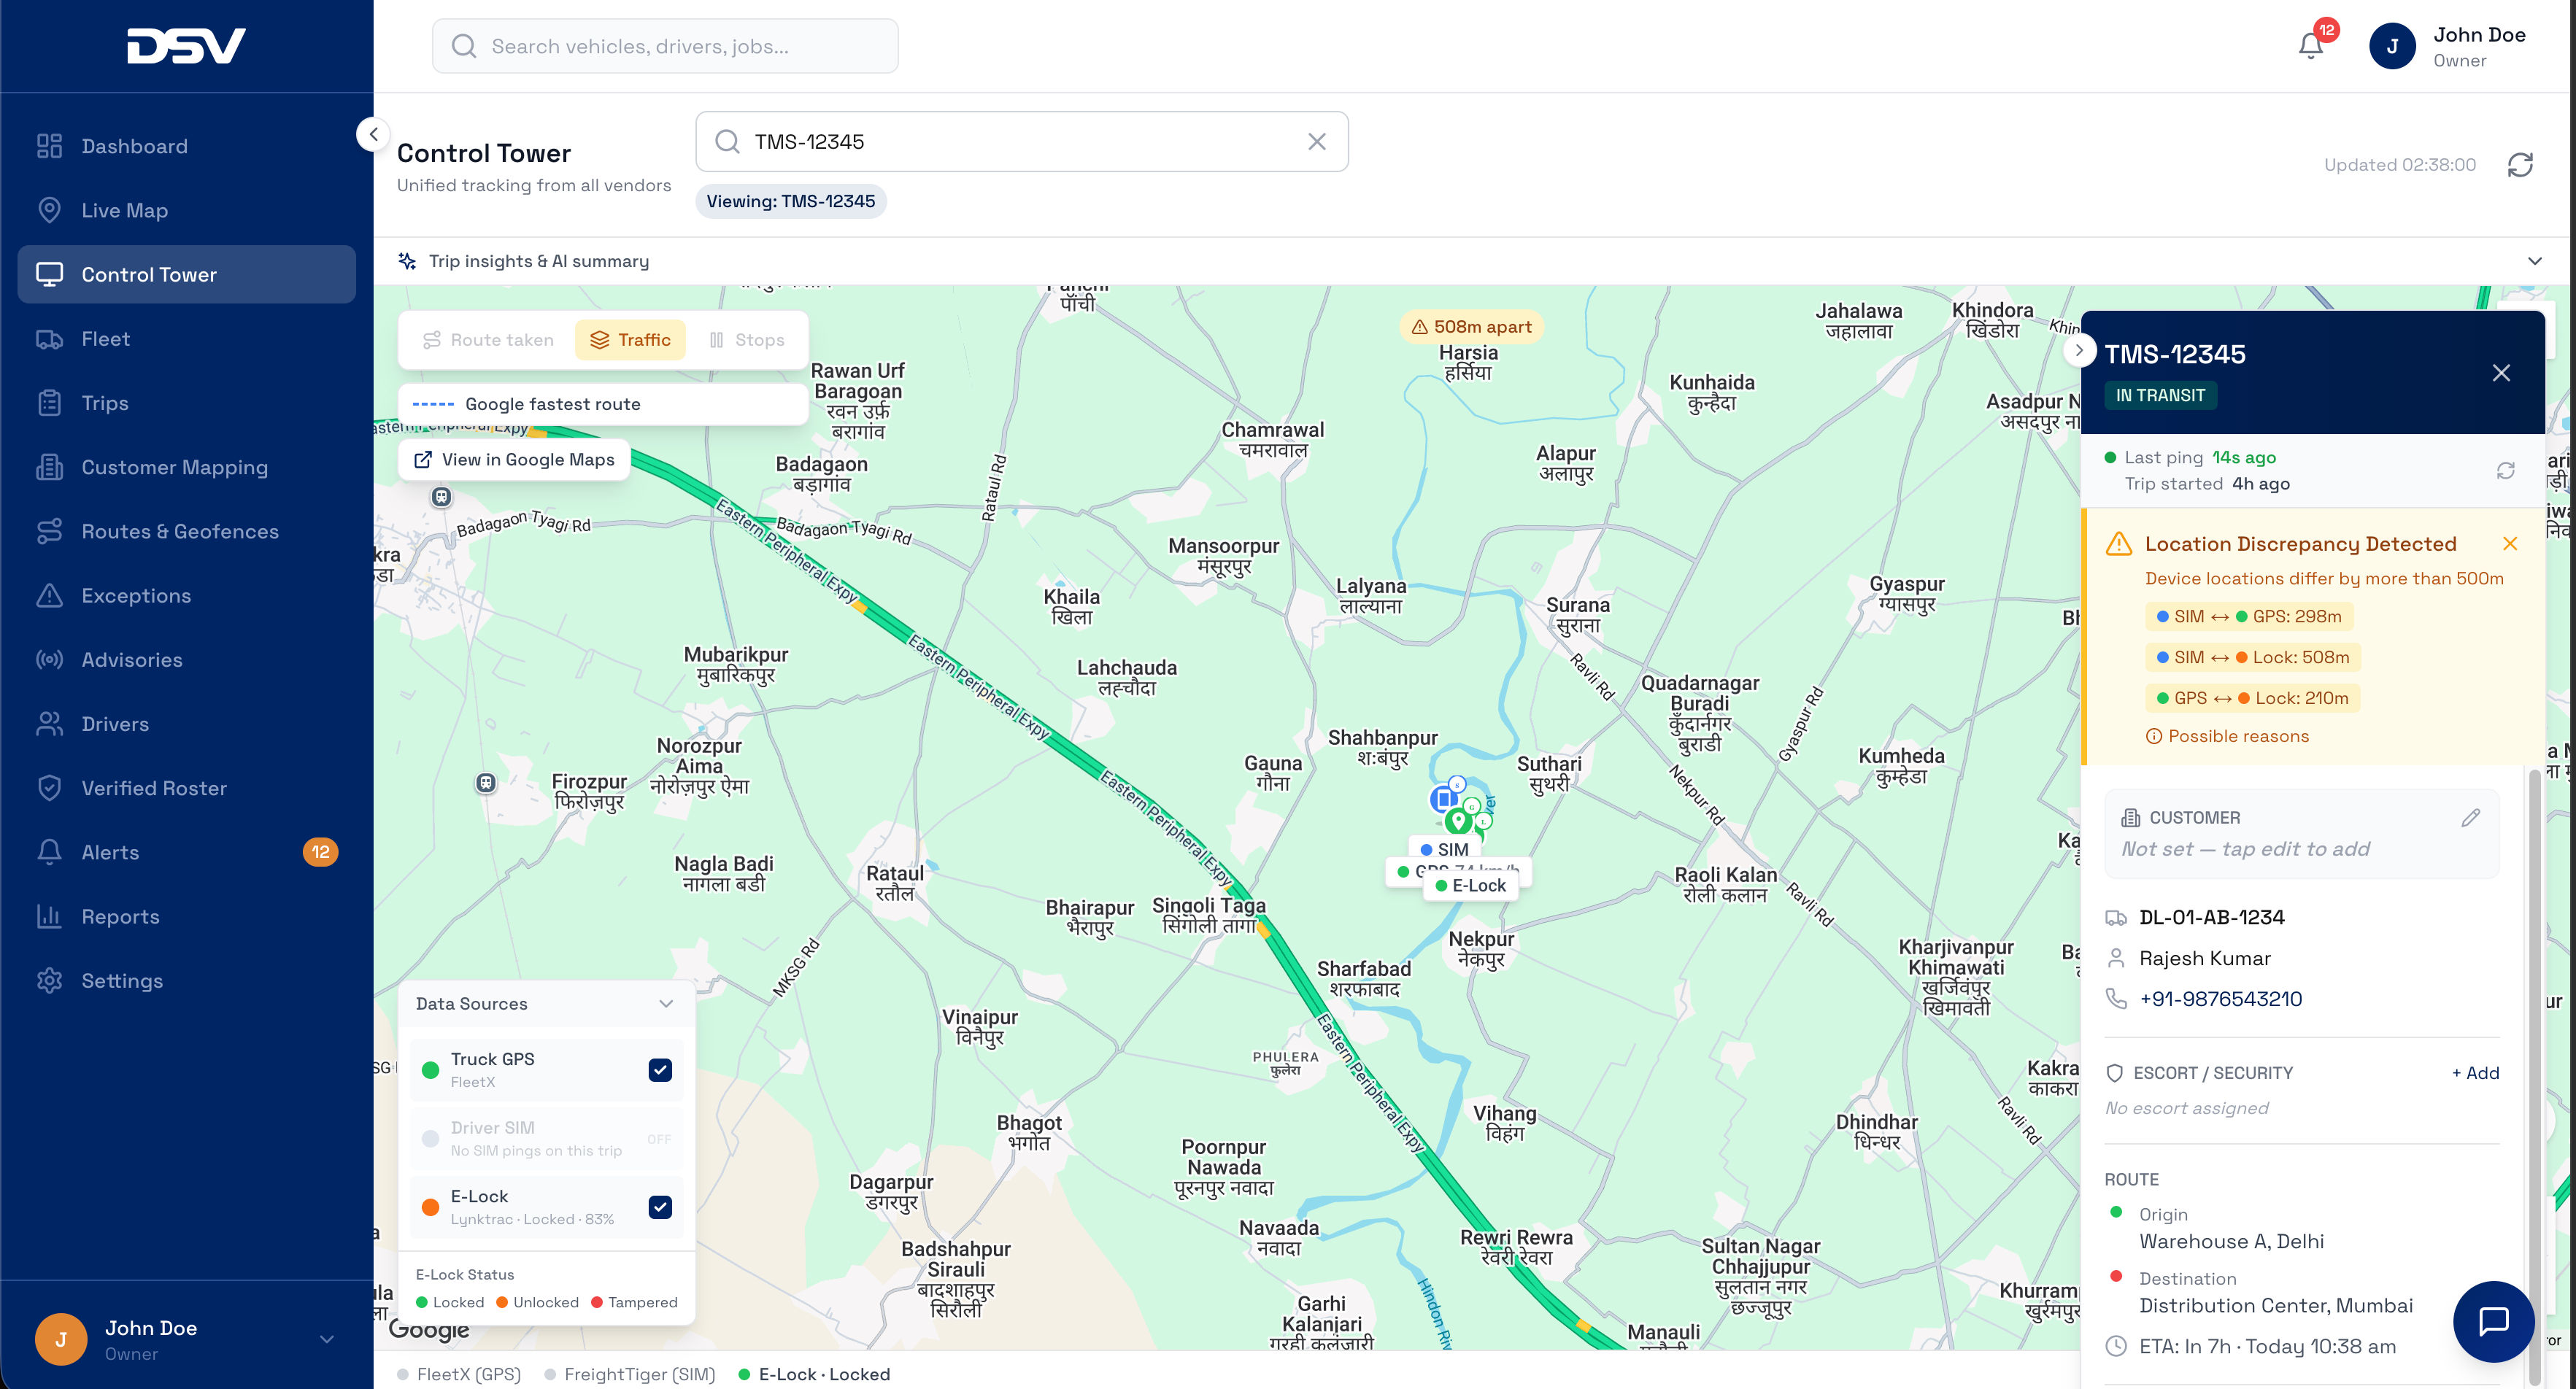
Task: Open Advisories section
Action: click(186, 660)
